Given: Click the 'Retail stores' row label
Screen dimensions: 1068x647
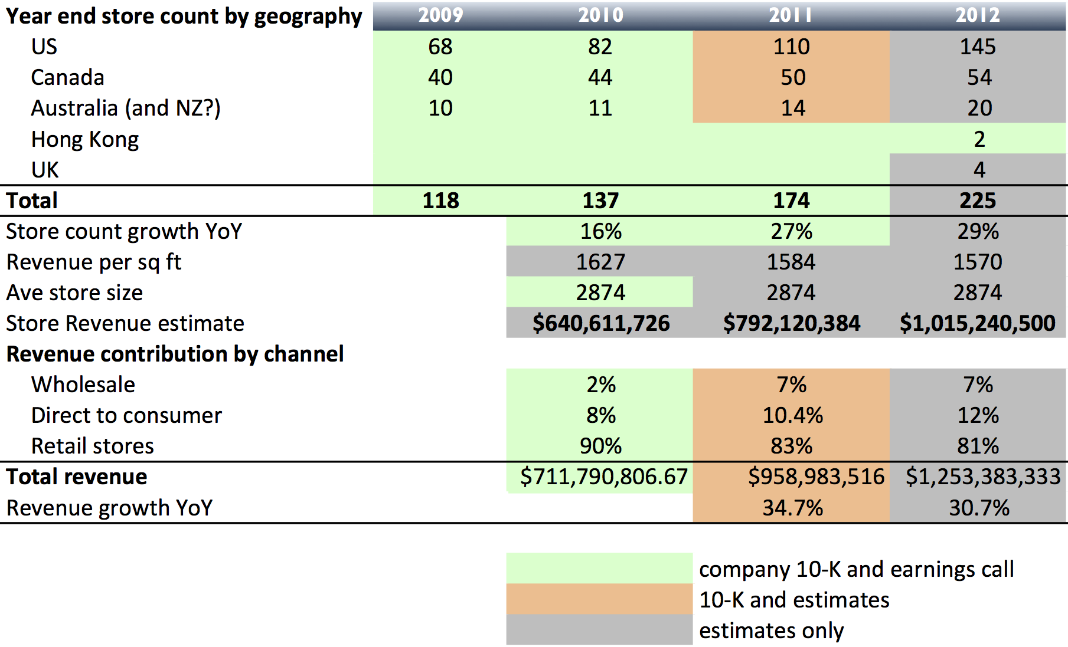Looking at the screenshot, I should 93,446.
